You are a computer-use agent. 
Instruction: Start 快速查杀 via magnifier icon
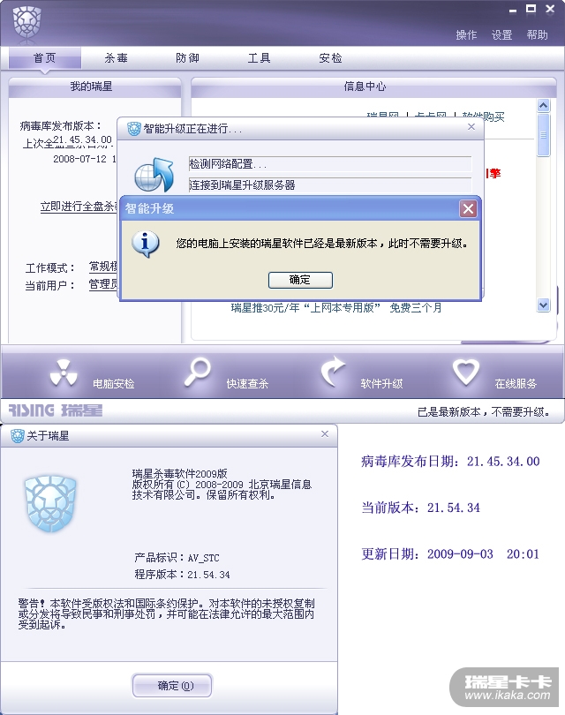tap(198, 373)
